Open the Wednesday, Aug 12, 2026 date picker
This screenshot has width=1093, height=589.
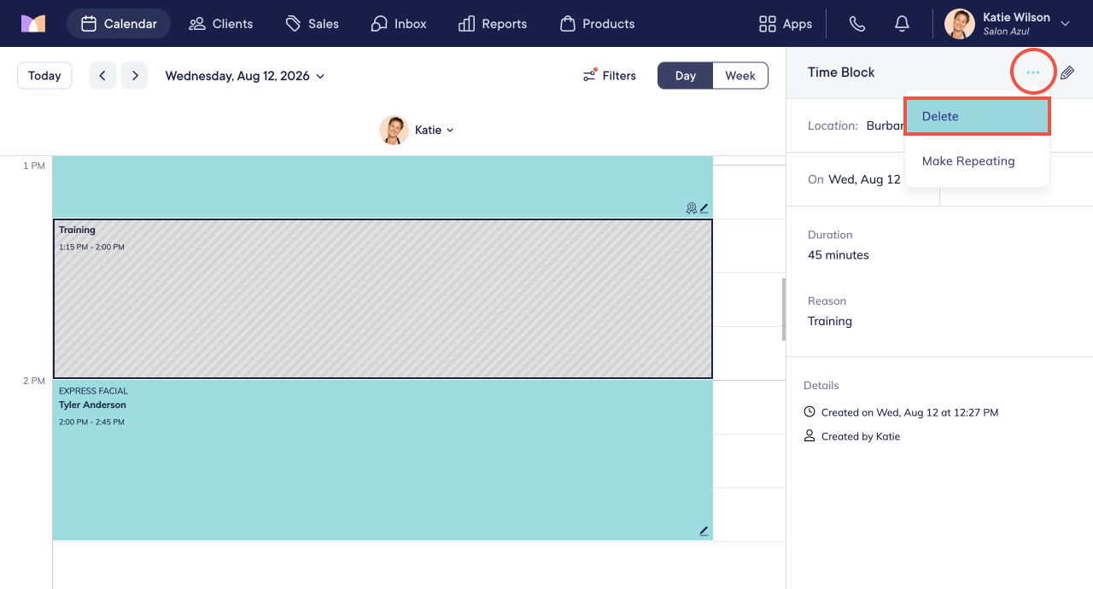click(x=245, y=76)
